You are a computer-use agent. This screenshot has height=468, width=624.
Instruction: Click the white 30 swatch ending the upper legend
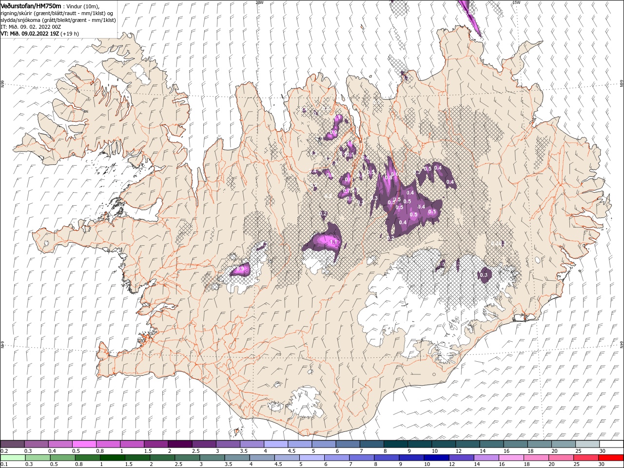tap(611, 444)
